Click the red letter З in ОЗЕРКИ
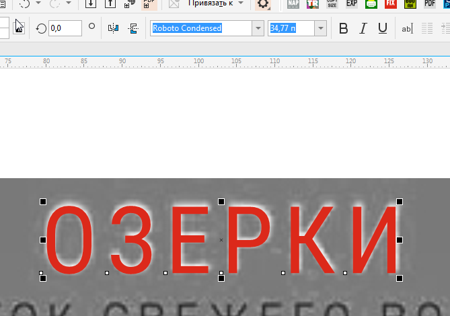This screenshot has width=450, height=316. click(x=131, y=240)
